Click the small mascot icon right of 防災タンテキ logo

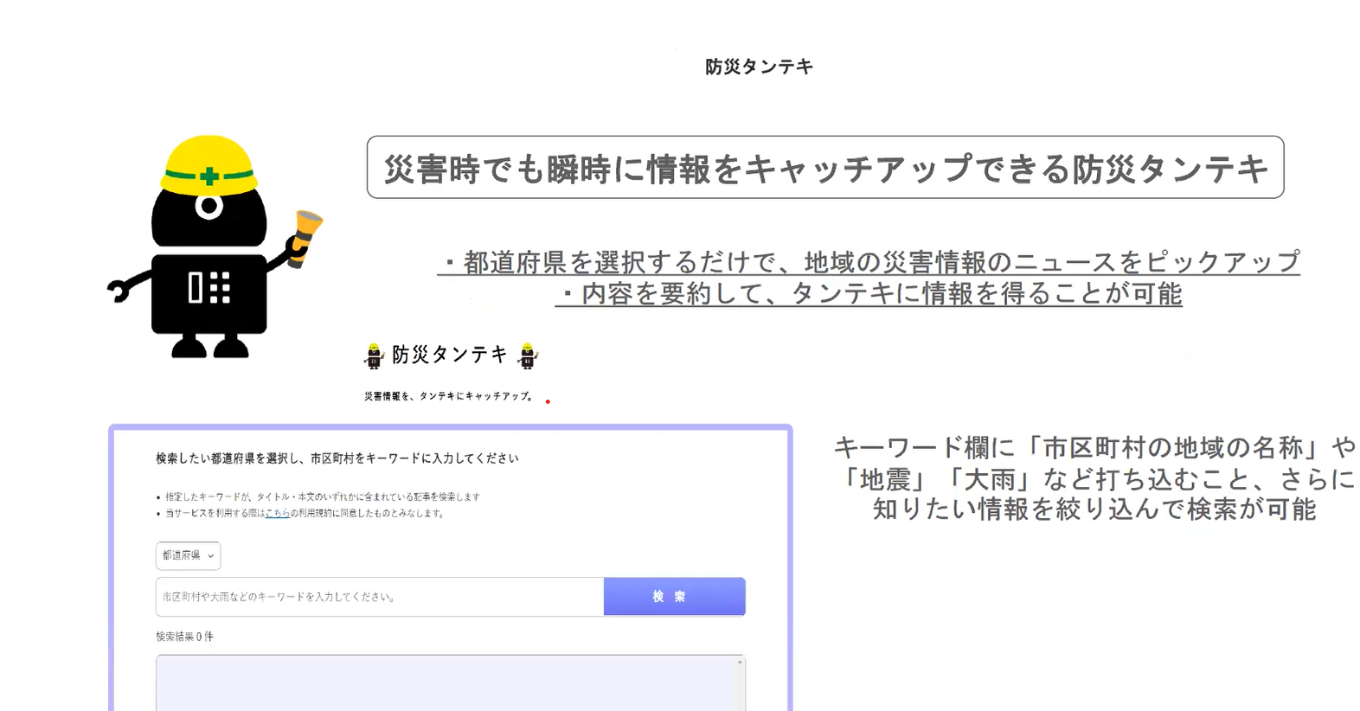pos(528,355)
